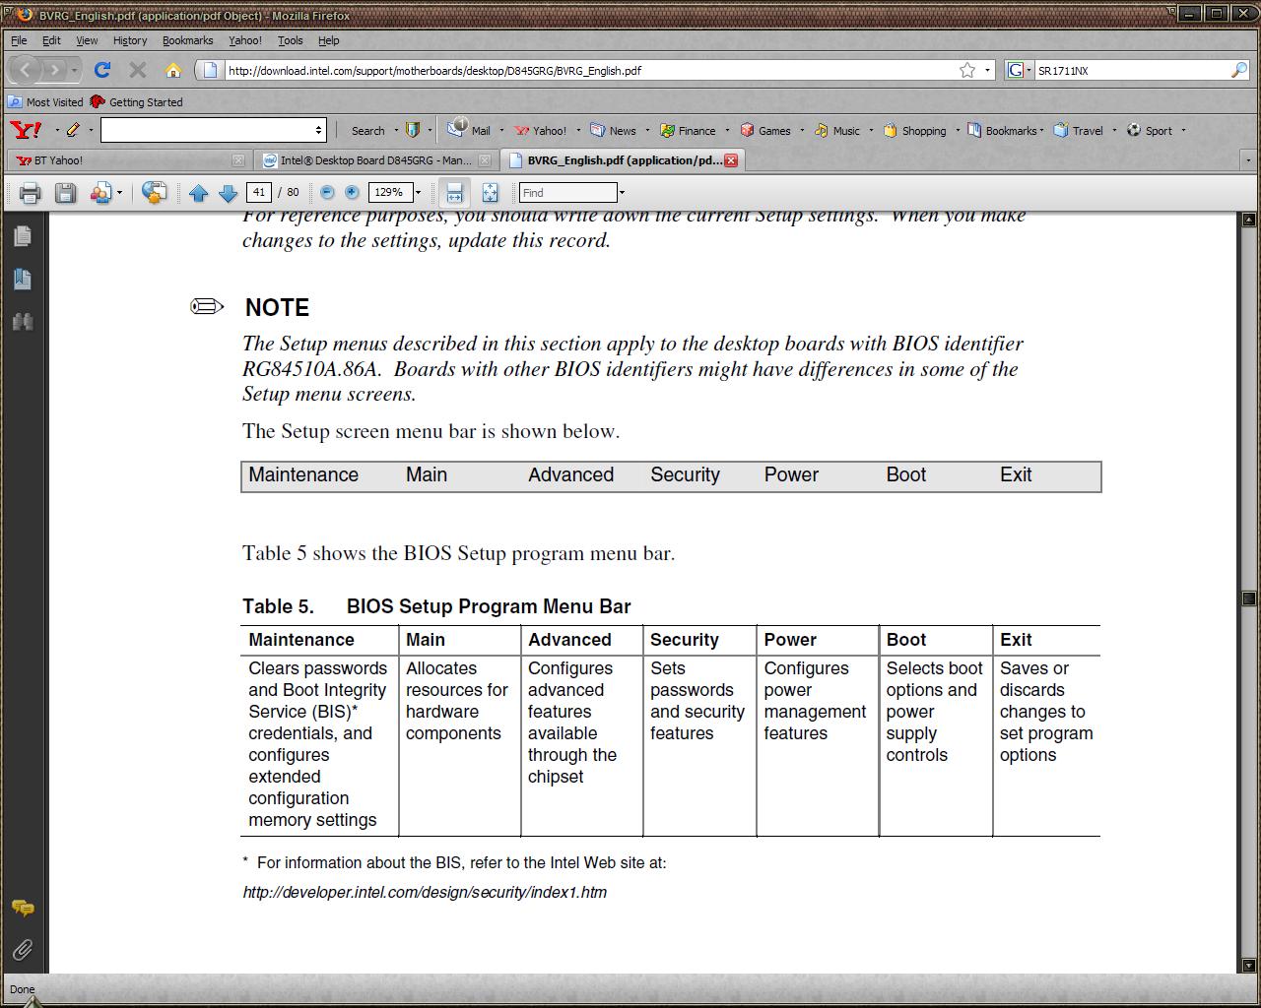
Task: Open the Pages panel in the PDF sidebar
Action: click(23, 236)
